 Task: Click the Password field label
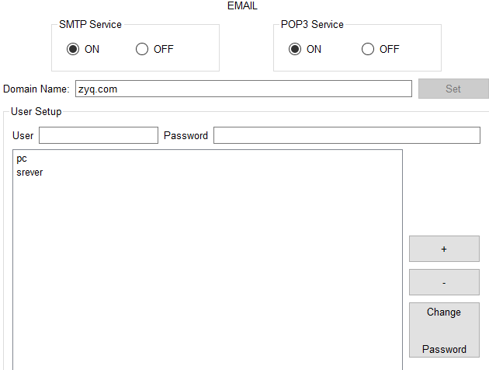tap(186, 135)
